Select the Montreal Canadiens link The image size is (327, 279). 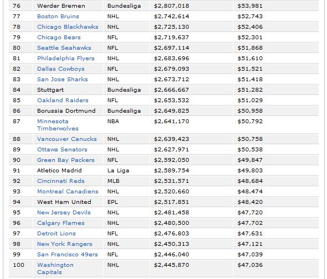coord(68,192)
